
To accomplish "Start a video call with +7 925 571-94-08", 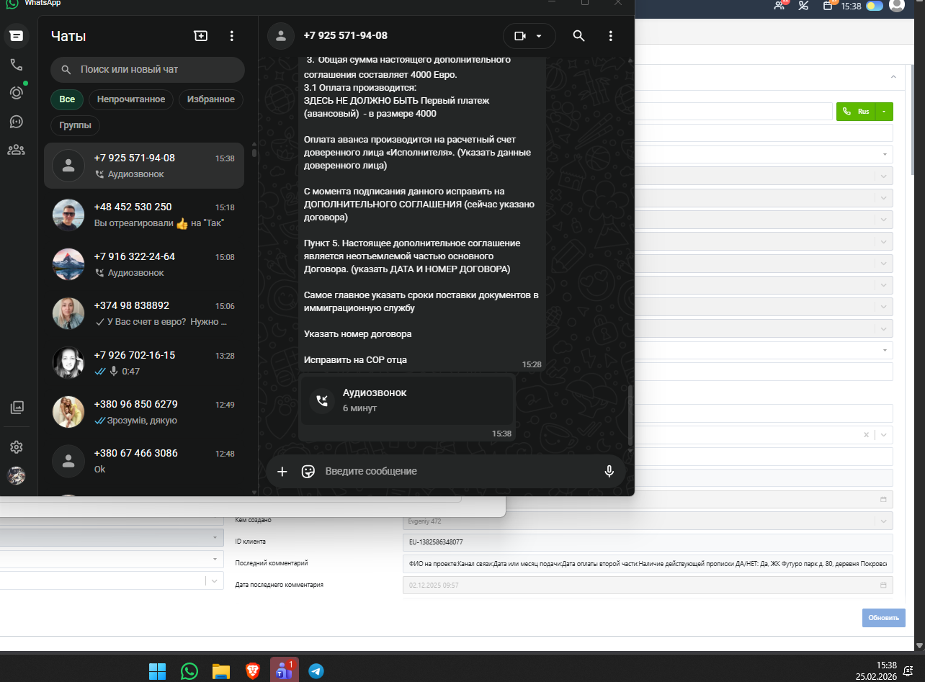I will coord(519,35).
